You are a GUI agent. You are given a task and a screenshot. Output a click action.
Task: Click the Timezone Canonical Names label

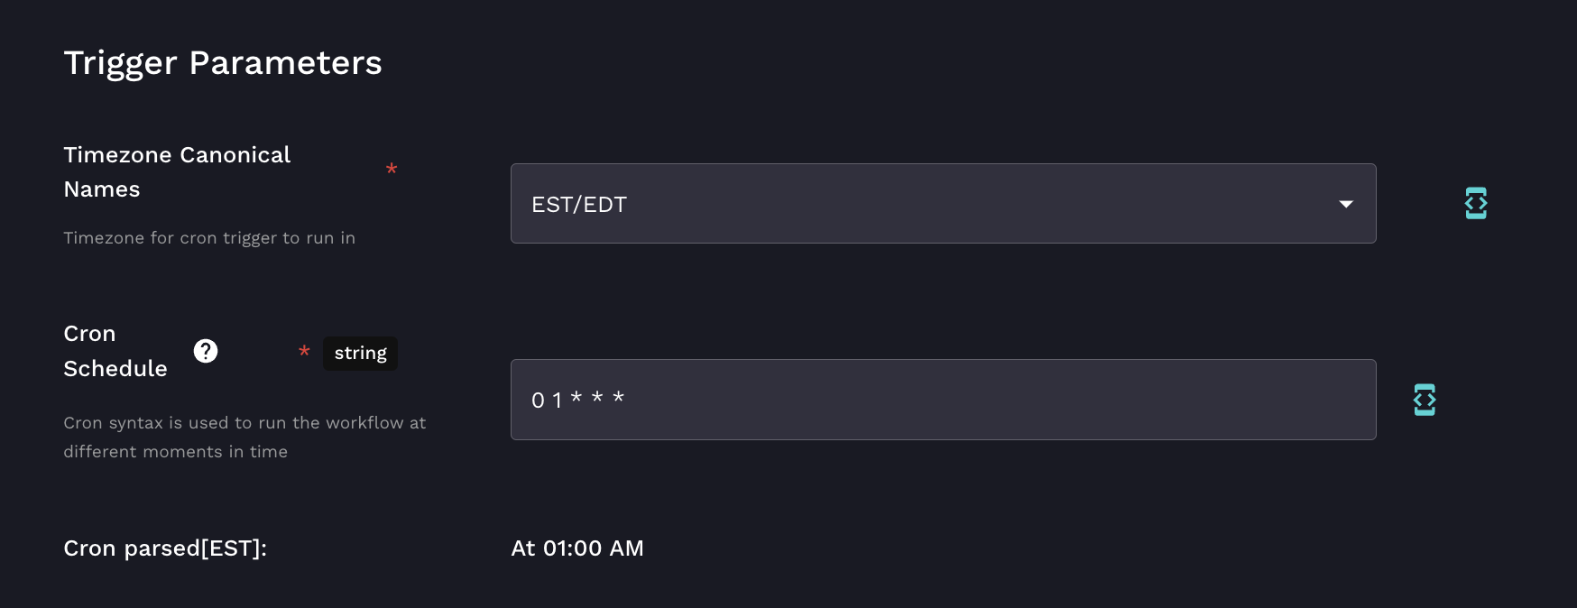pos(177,155)
